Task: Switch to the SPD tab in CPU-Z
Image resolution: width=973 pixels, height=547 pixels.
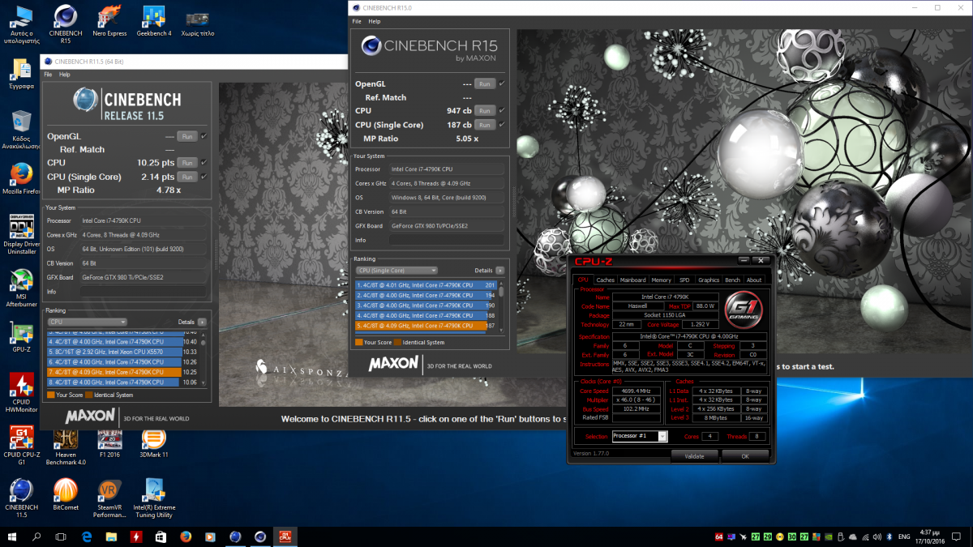Action: pos(684,280)
